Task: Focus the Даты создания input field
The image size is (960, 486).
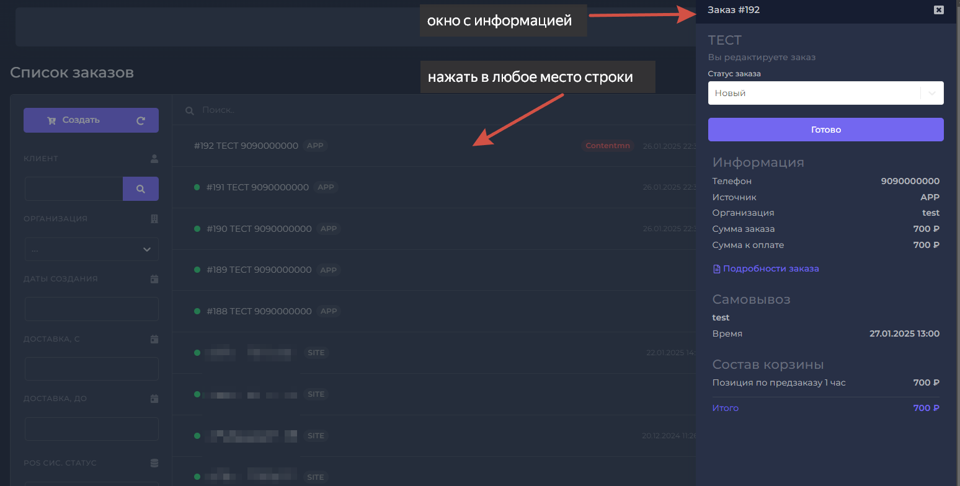Action: pyautogui.click(x=91, y=309)
